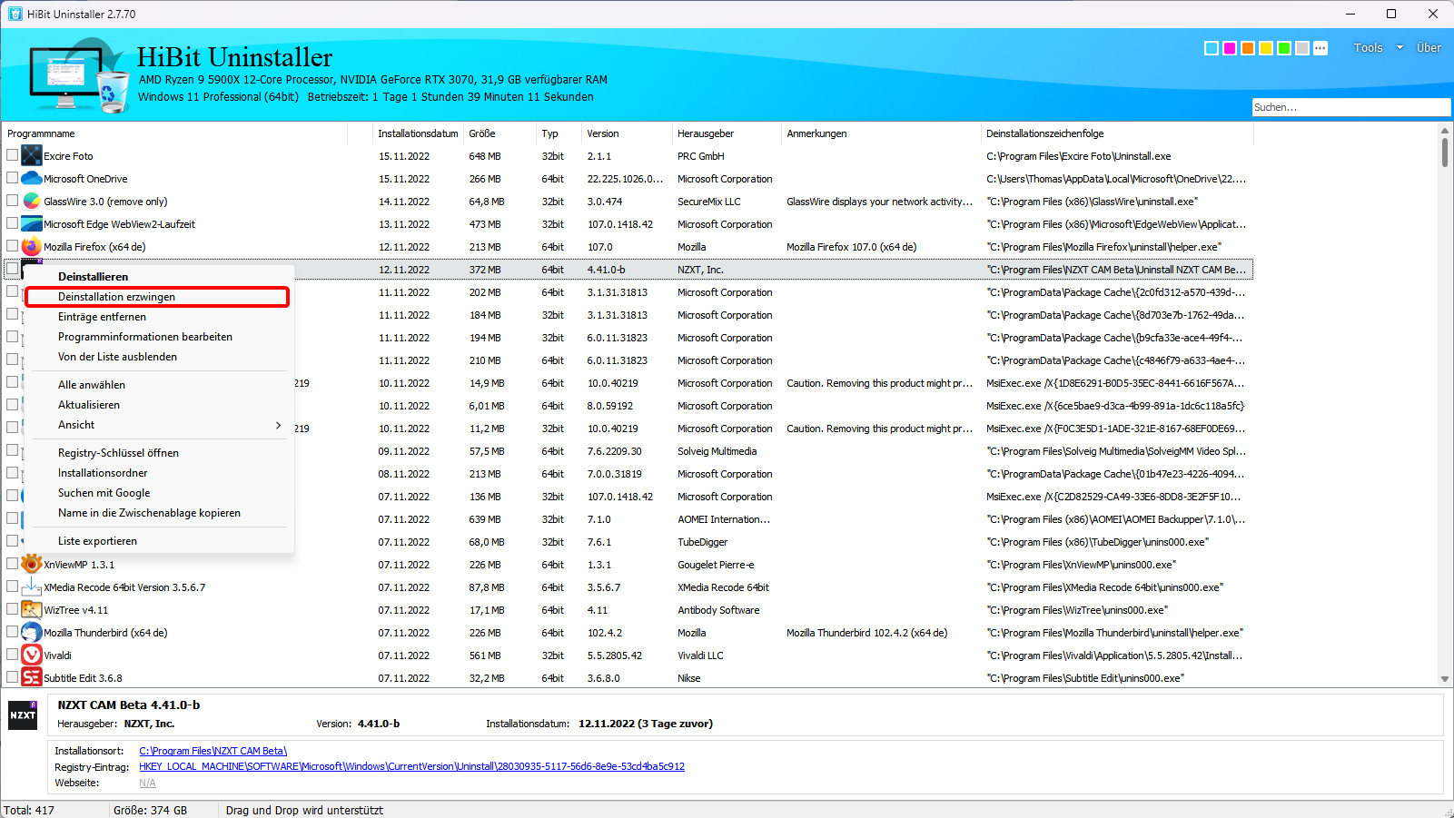This screenshot has height=818, width=1454.
Task: Select the green theme color swatch
Action: point(1284,48)
